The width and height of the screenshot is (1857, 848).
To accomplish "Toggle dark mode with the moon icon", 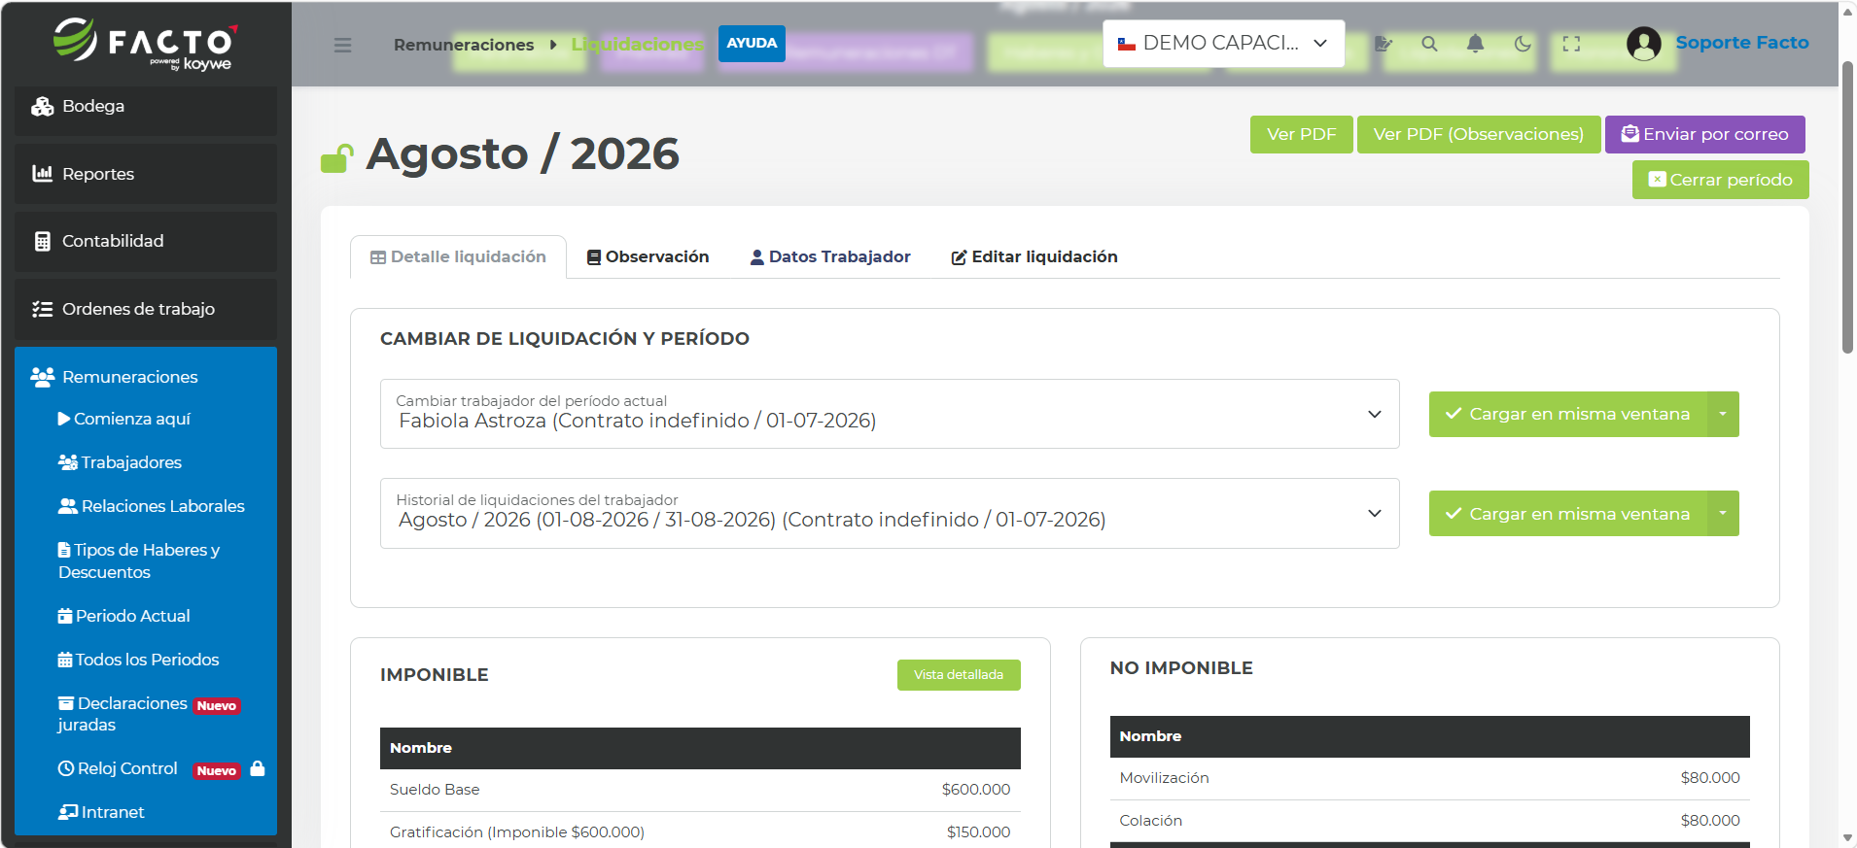I will click(x=1523, y=44).
